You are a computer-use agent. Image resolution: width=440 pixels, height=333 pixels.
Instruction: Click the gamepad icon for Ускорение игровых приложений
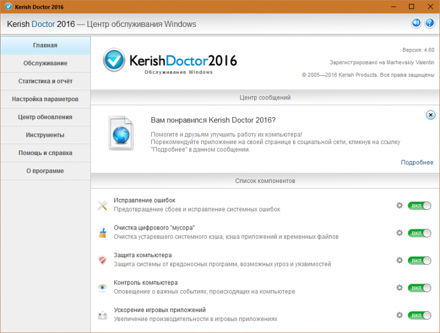tap(102, 315)
